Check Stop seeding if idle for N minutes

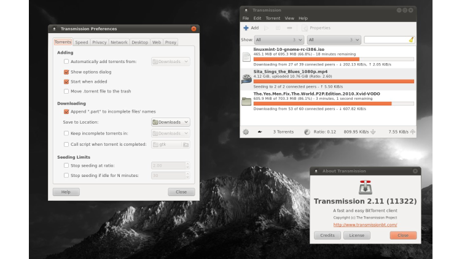coord(66,175)
